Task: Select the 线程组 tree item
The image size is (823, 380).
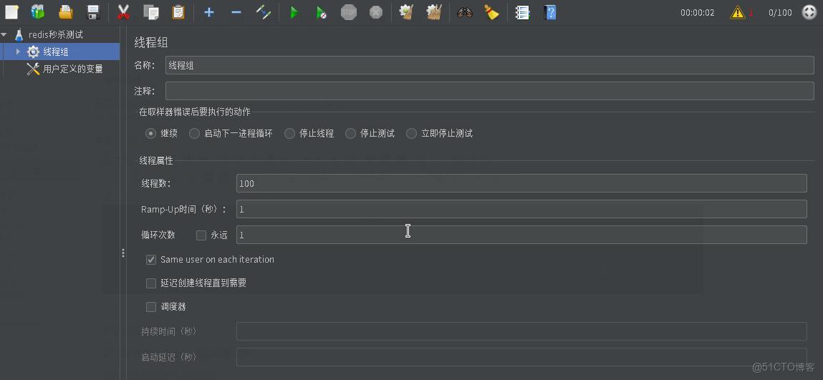Action: point(56,52)
